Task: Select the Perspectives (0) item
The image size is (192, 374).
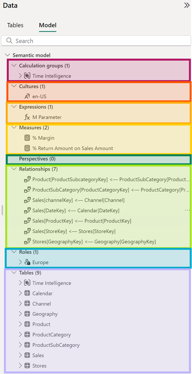Action: point(37,159)
